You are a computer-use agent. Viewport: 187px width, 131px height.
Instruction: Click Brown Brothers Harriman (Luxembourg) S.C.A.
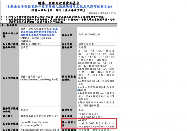(34, 124)
